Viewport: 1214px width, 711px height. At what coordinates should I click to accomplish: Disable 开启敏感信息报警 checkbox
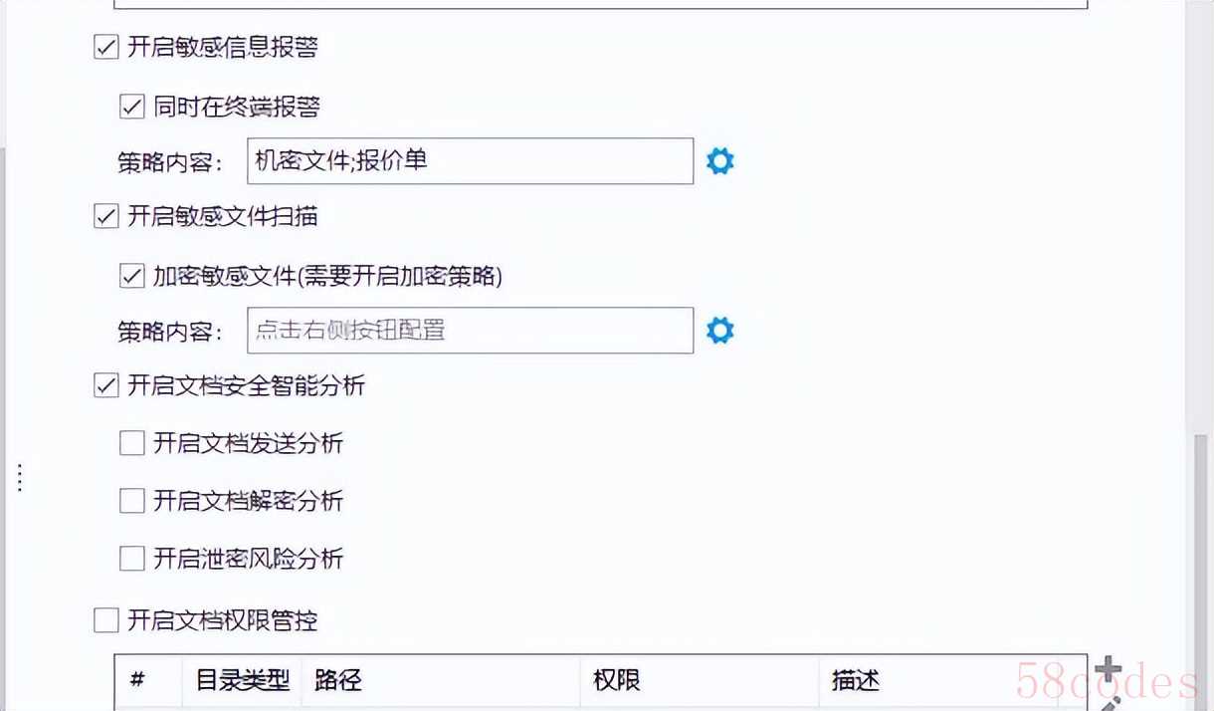click(106, 47)
